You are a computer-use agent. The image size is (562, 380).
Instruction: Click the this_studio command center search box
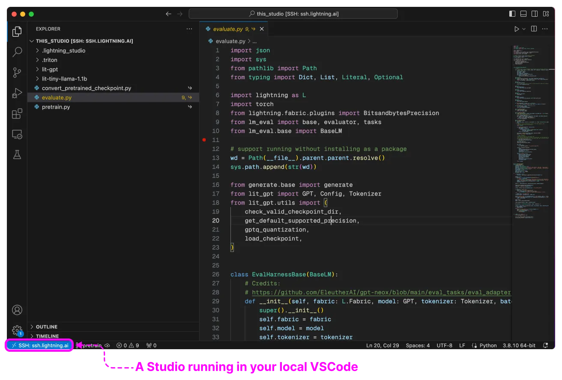(293, 14)
